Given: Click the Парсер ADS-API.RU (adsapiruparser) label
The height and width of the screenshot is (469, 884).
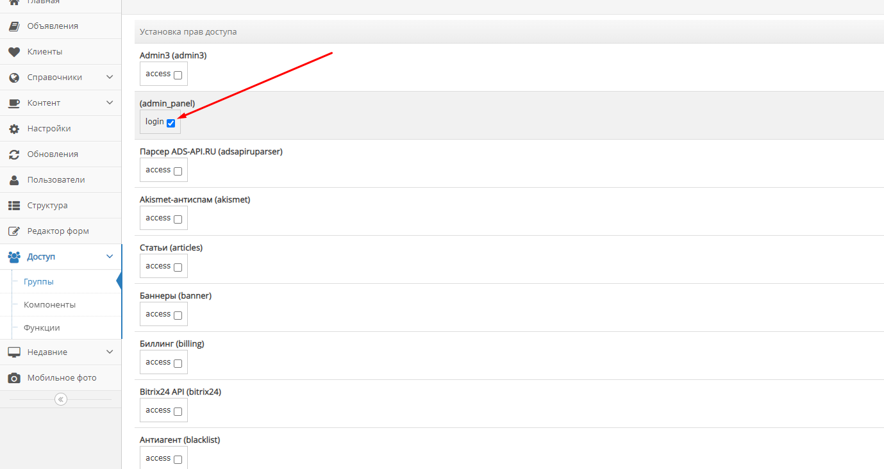Looking at the screenshot, I should coord(211,152).
